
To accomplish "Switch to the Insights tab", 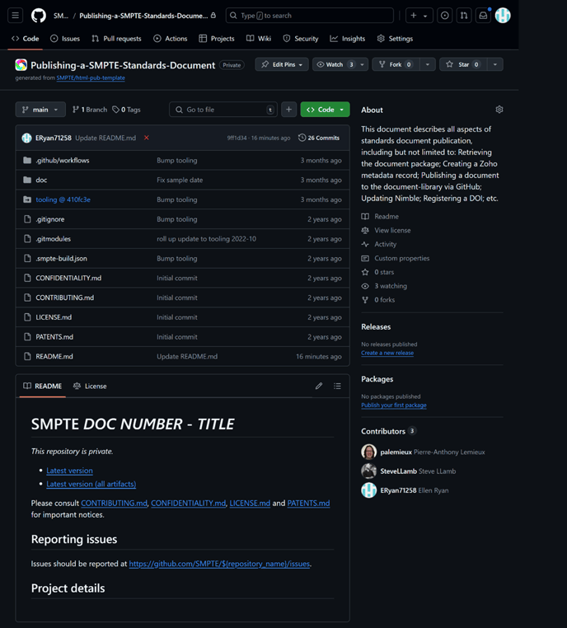I will point(347,39).
